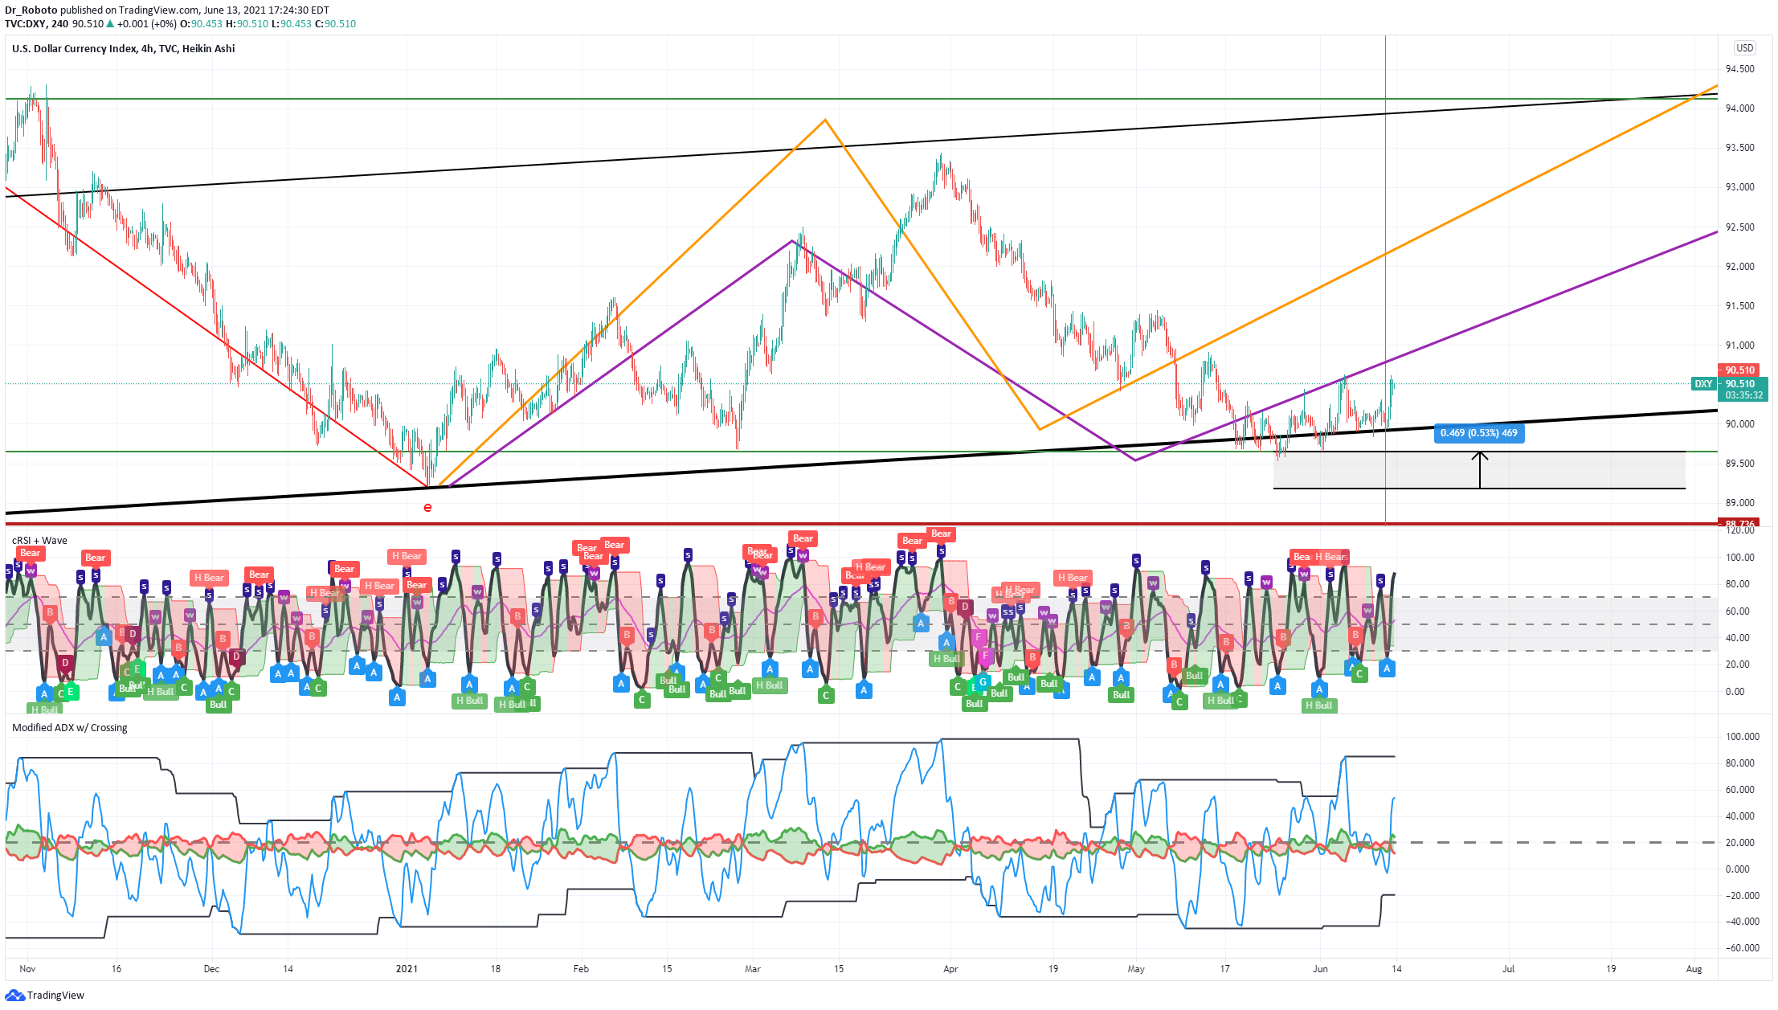Click the -20.000 level on ADX axis
The image size is (1778, 1010).
pos(1742,896)
